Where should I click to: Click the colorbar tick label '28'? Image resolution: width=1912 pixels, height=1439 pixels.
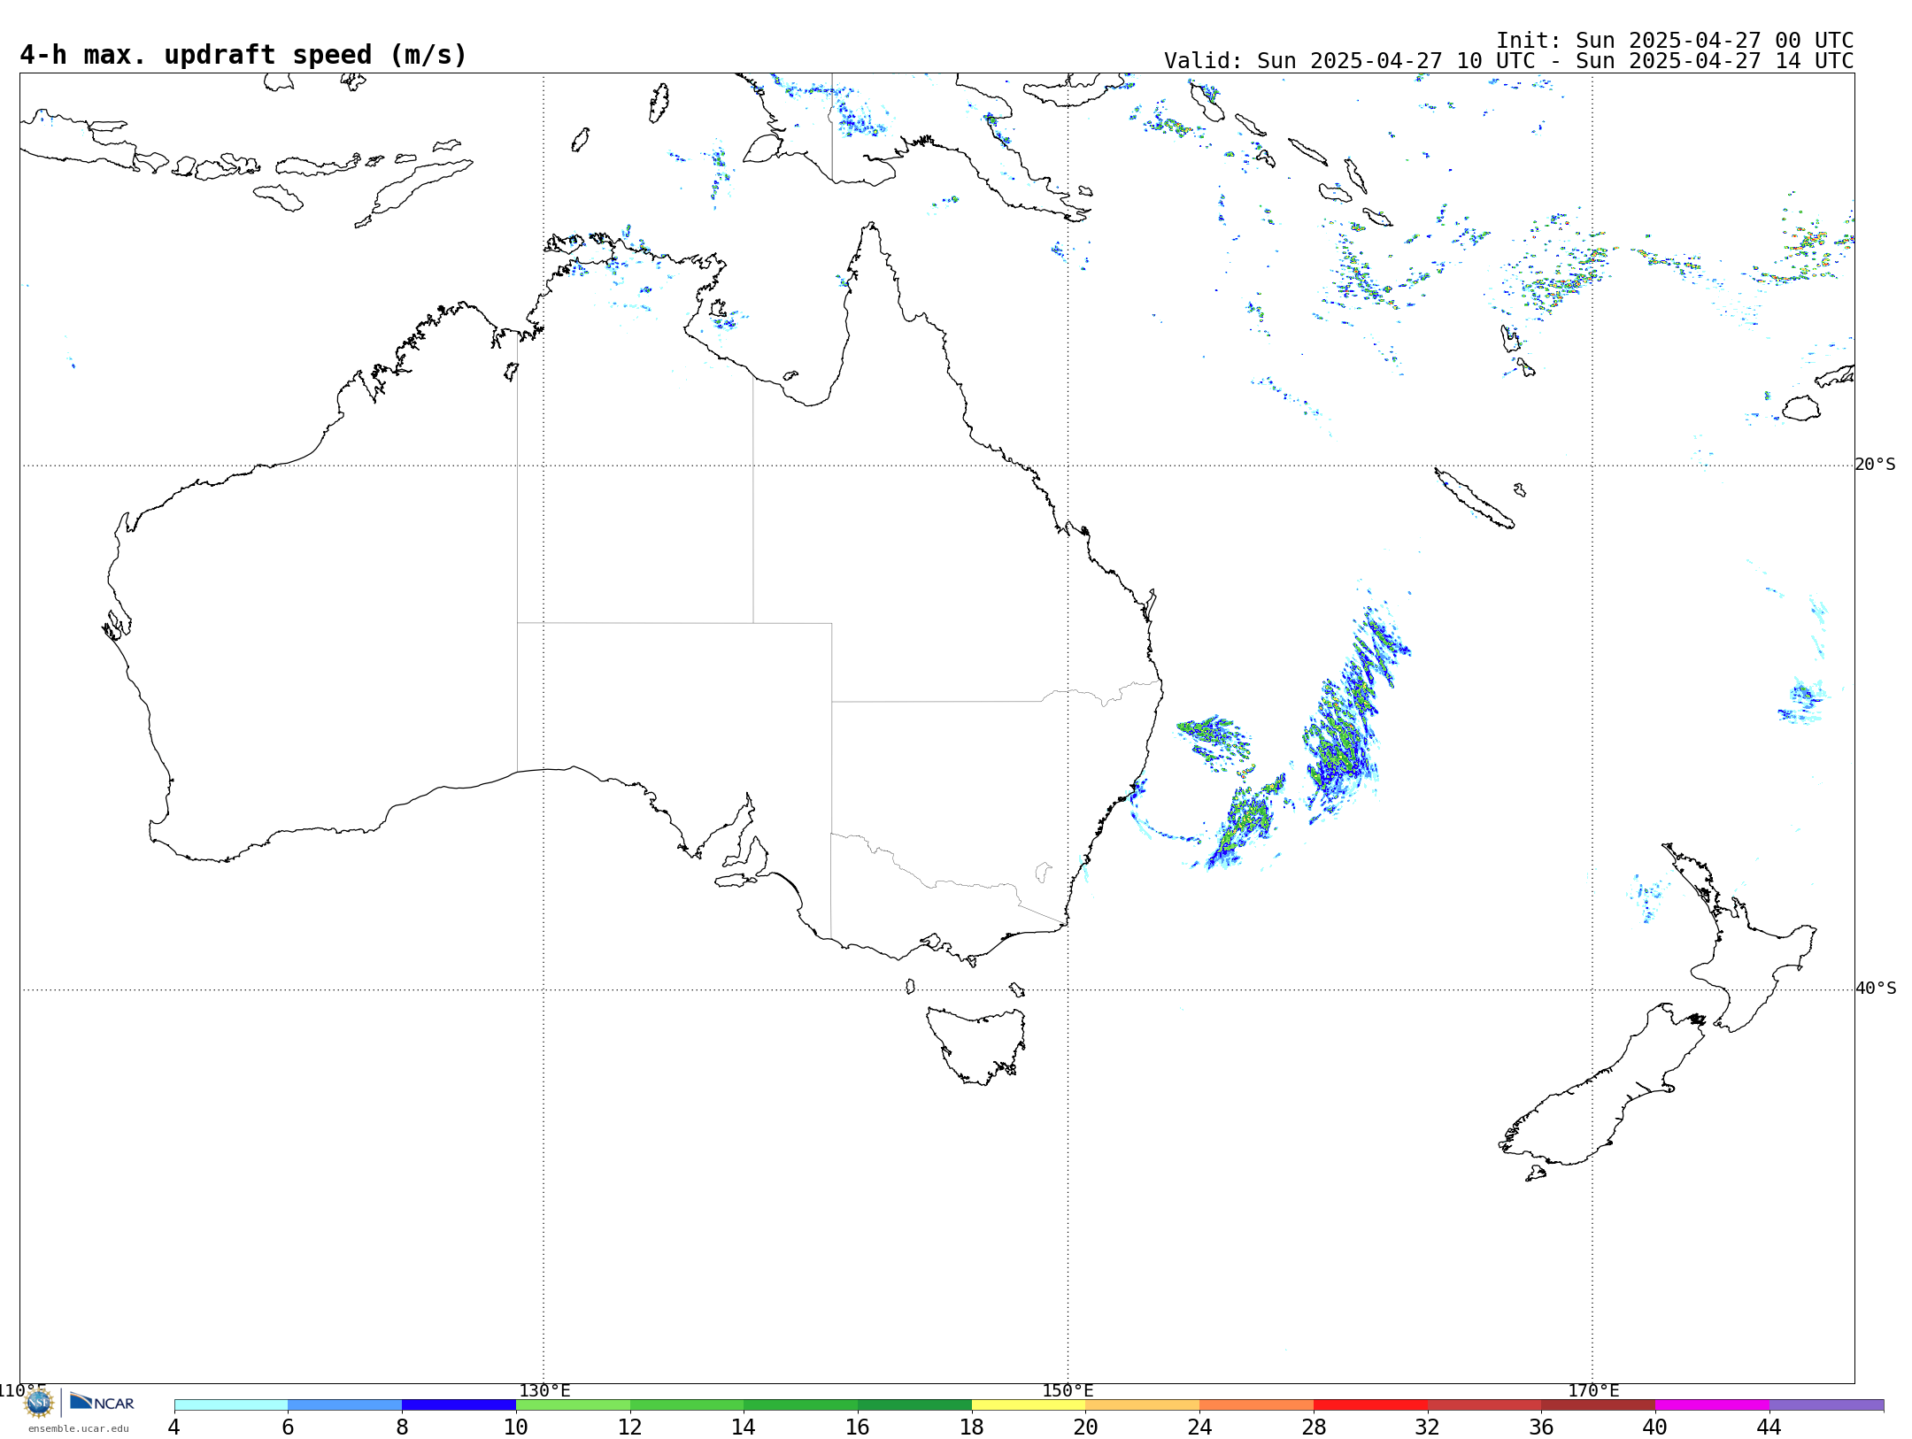click(1314, 1427)
